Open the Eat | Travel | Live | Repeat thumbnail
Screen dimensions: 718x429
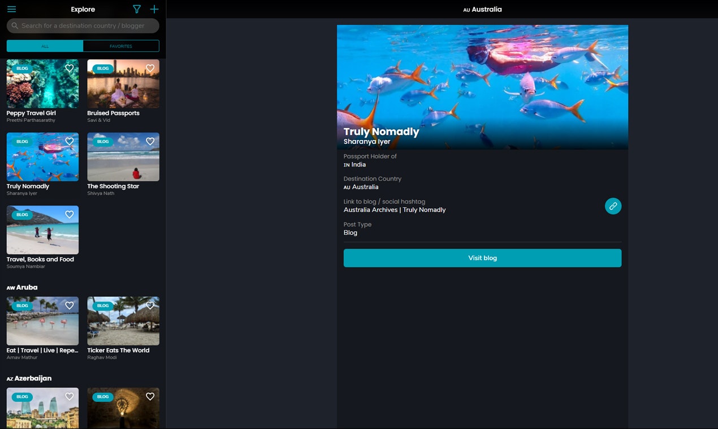[x=42, y=321]
